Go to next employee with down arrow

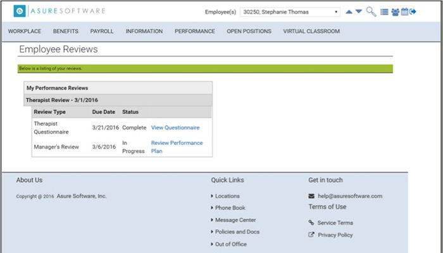[x=359, y=11]
